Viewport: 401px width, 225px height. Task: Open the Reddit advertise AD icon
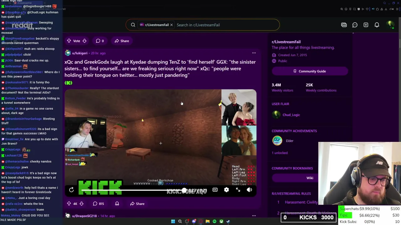click(x=344, y=25)
